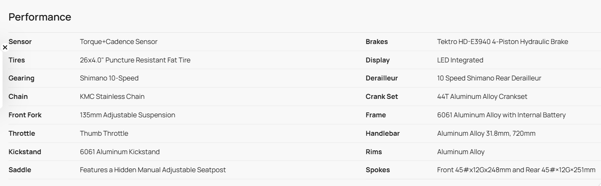The width and height of the screenshot is (601, 186).
Task: Select the LED Integrated display value
Action: point(460,60)
